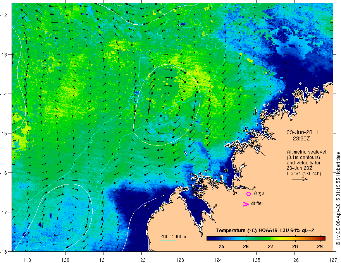Click the 'Argo' legend label
Image resolution: width=341 pixels, height=263 pixels.
point(259,193)
